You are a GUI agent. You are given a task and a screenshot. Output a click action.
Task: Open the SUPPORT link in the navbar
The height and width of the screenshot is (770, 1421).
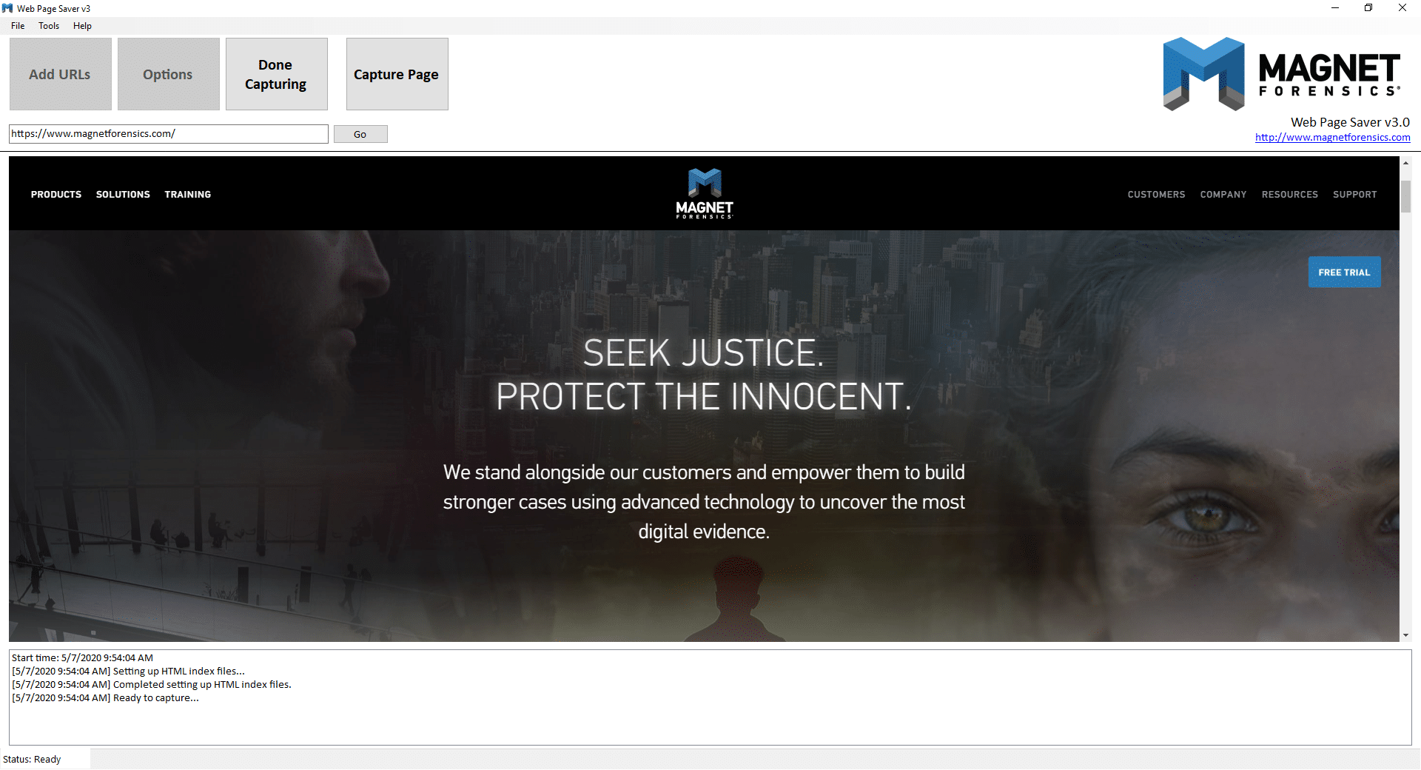1355,195
